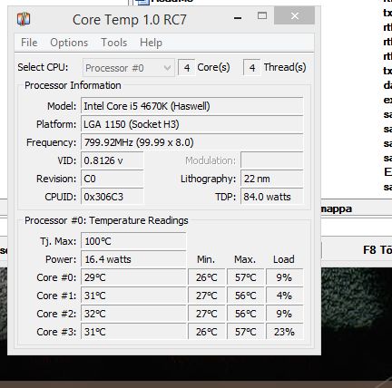Click the empty Modulation field
The height and width of the screenshot is (388, 392).
[x=272, y=160]
